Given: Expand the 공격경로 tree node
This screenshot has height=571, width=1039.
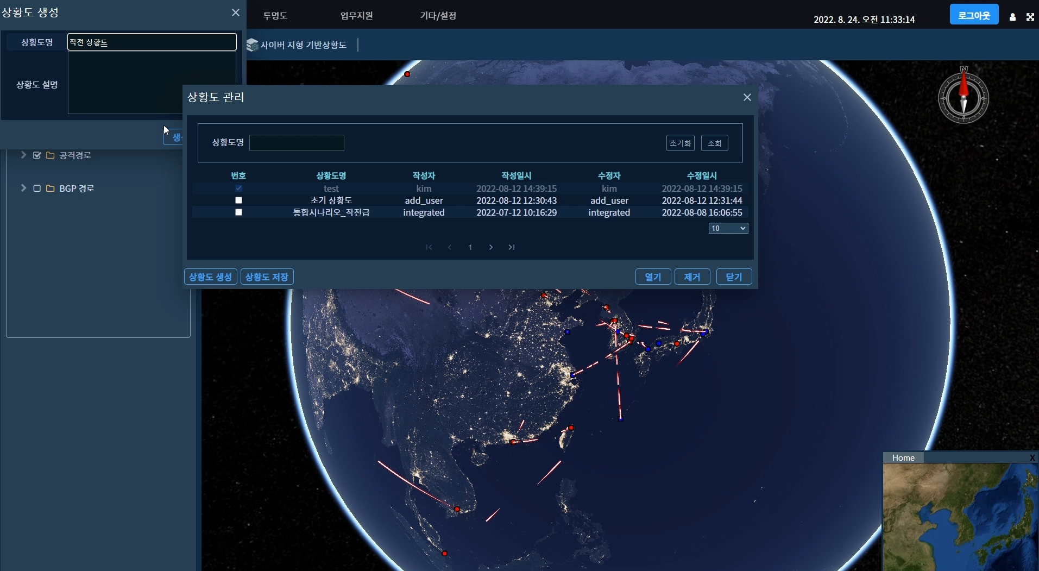Looking at the screenshot, I should click(x=23, y=155).
